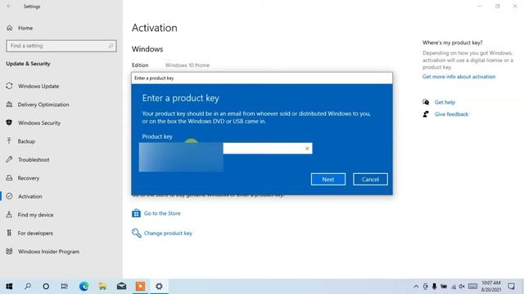This screenshot has width=524, height=294.
Task: Clear the product key field with X
Action: (307, 149)
